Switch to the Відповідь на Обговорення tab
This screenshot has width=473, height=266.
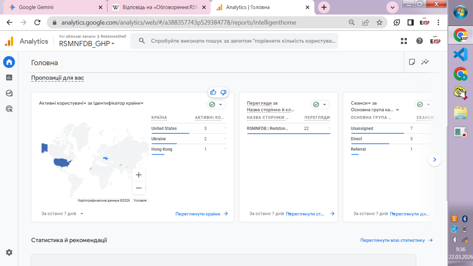pos(159,7)
